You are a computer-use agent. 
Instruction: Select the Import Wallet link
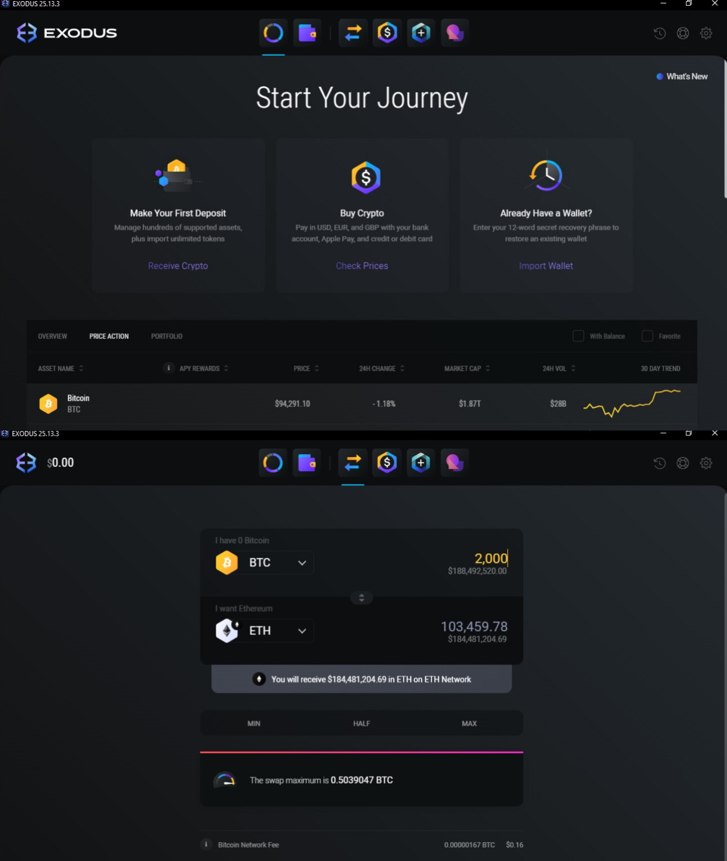coord(546,266)
